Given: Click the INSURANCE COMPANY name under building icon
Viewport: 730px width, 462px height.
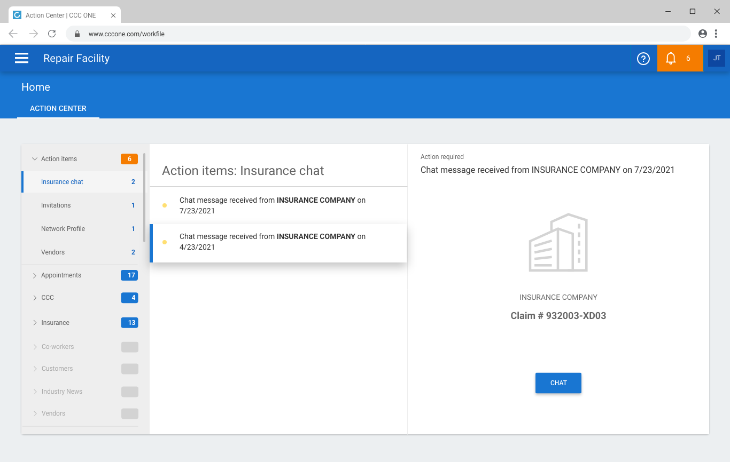Looking at the screenshot, I should pyautogui.click(x=558, y=297).
